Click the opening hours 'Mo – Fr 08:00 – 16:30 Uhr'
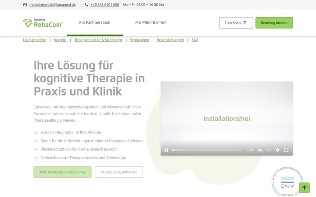The image size is (316, 197). pyautogui.click(x=143, y=5)
